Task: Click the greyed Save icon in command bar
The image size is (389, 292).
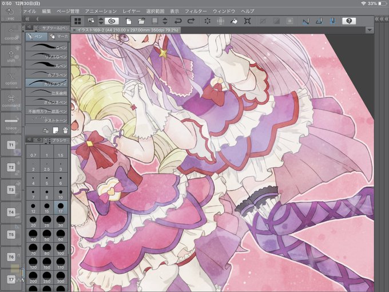Action: click(155, 21)
